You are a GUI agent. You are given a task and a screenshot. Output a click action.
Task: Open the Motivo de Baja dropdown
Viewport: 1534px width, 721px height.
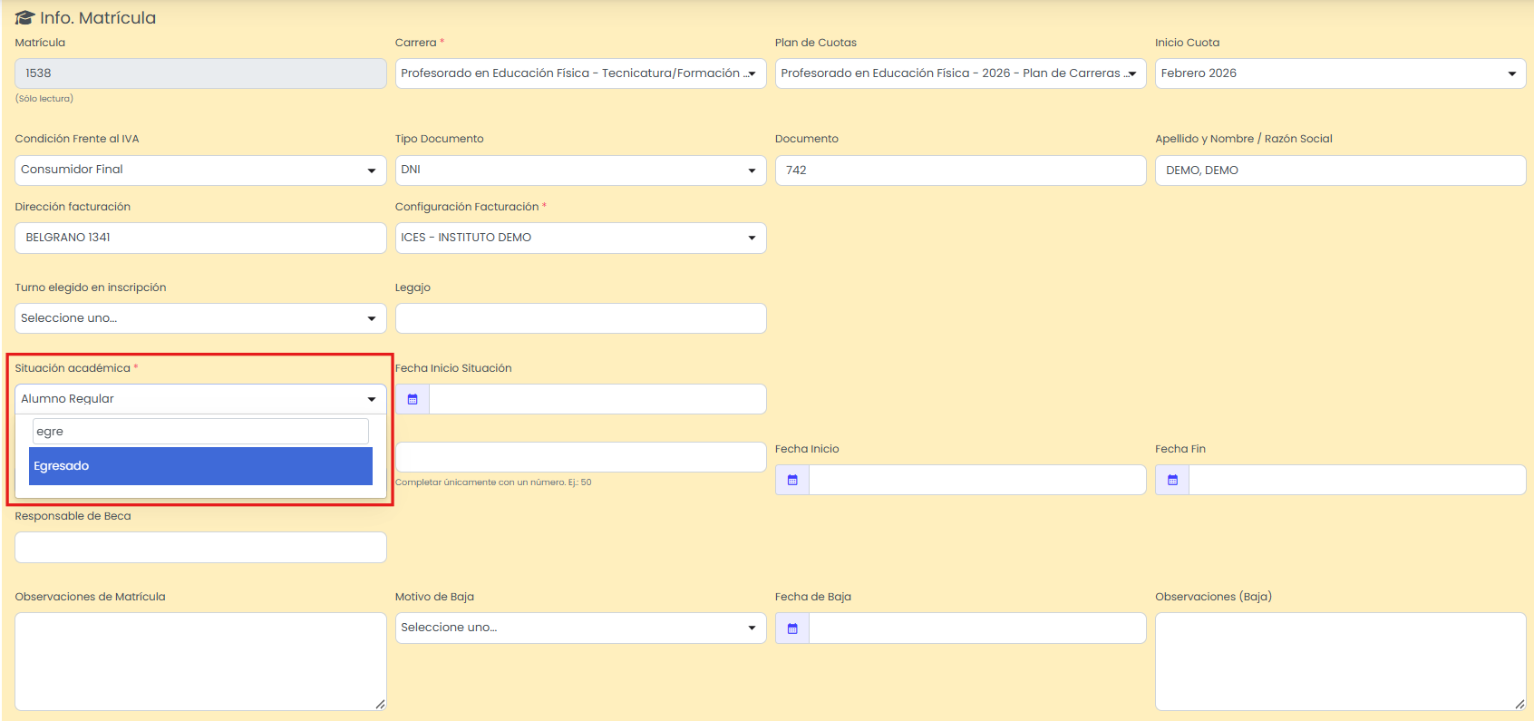[580, 628]
